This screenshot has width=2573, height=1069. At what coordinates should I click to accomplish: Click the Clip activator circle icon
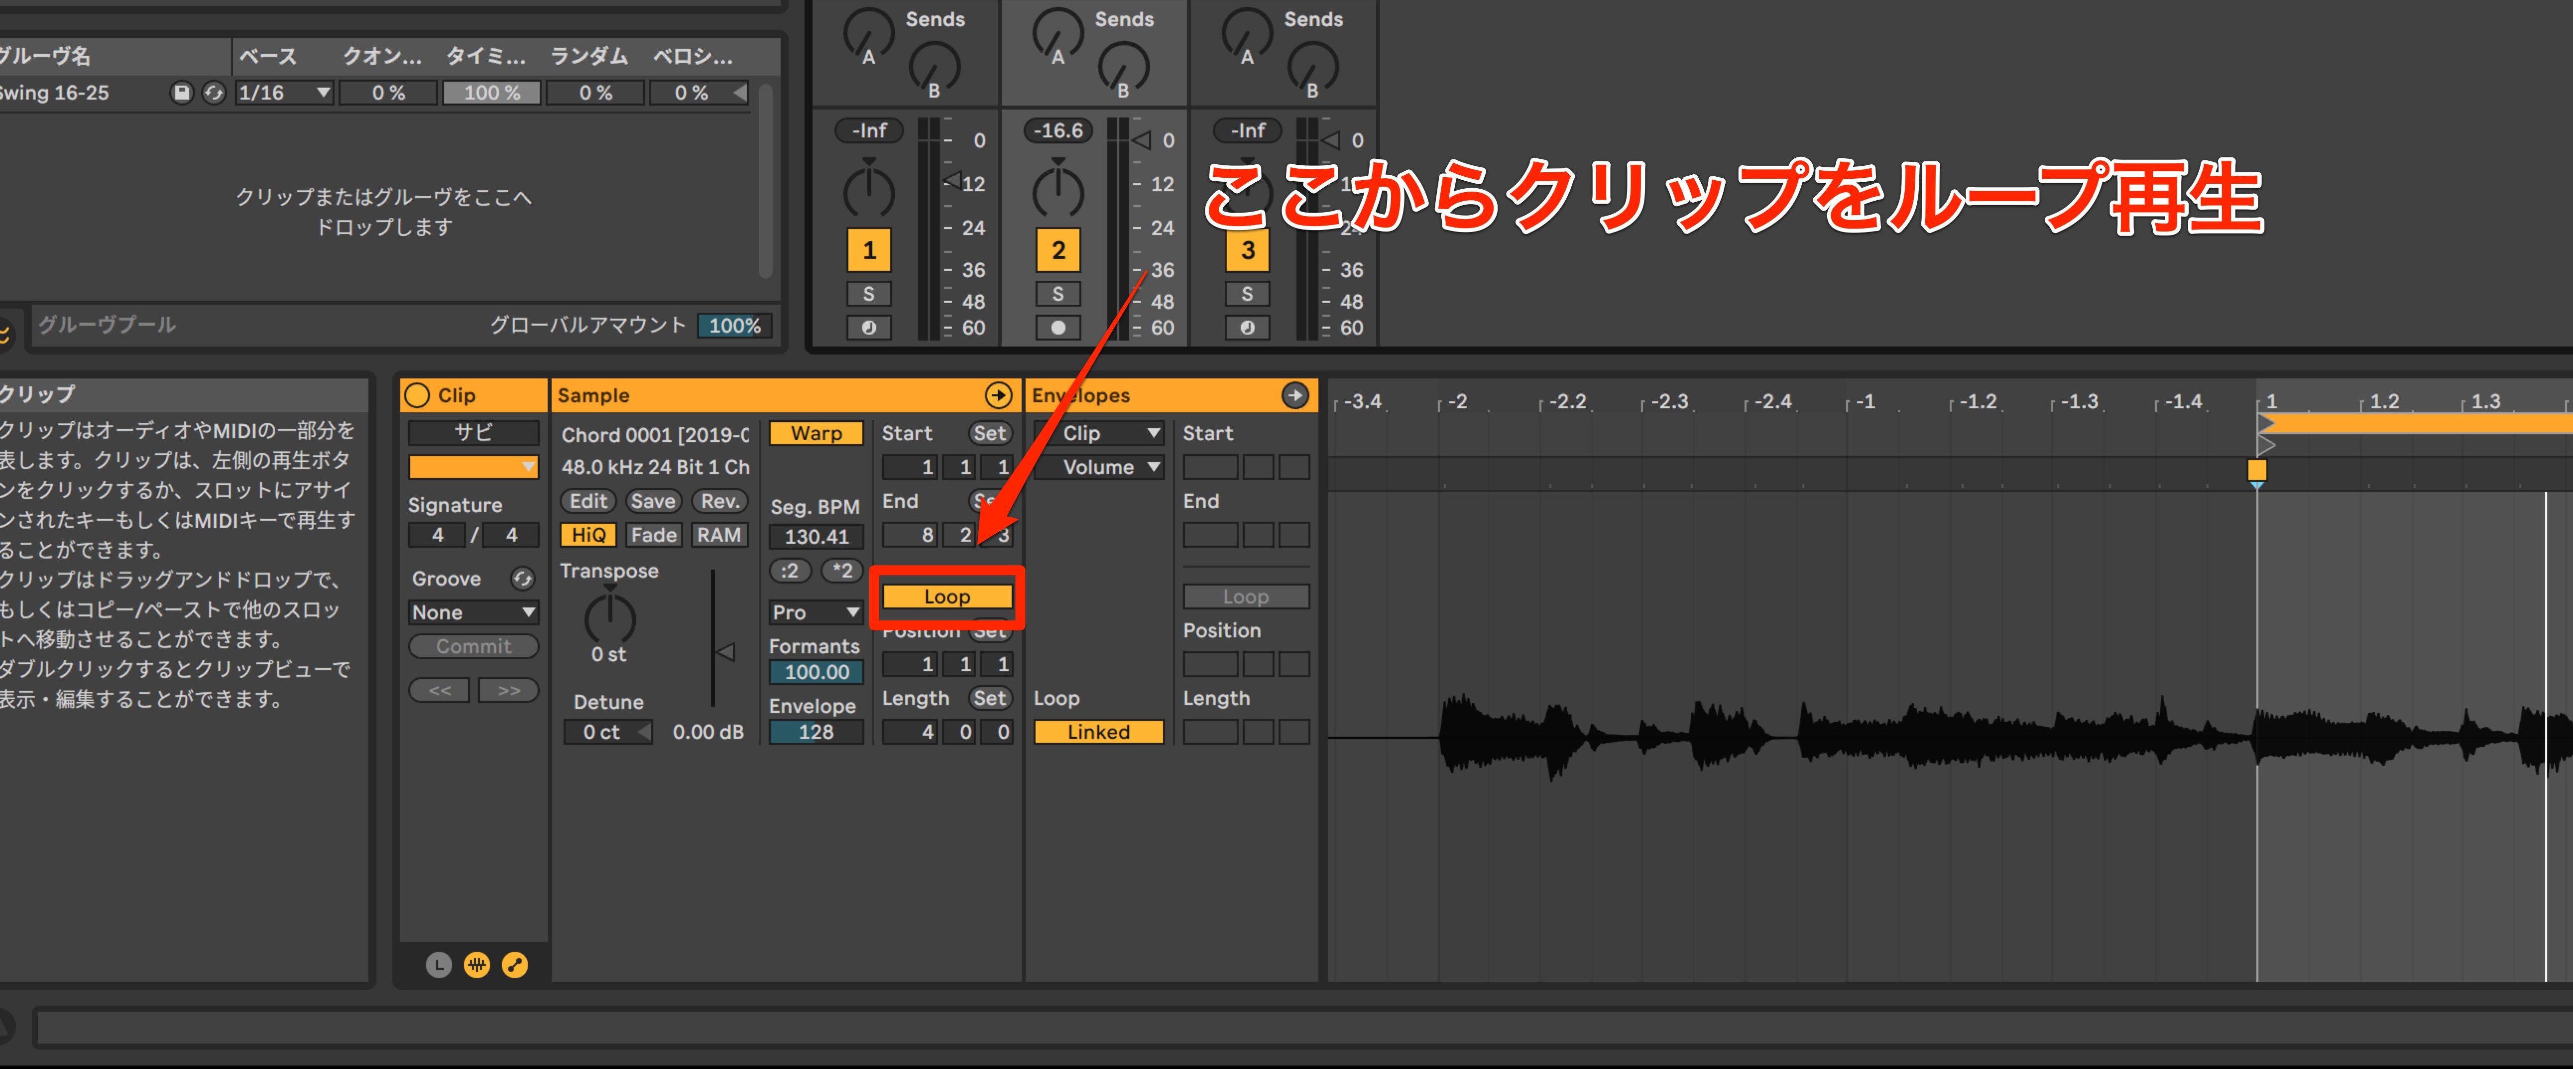[418, 396]
